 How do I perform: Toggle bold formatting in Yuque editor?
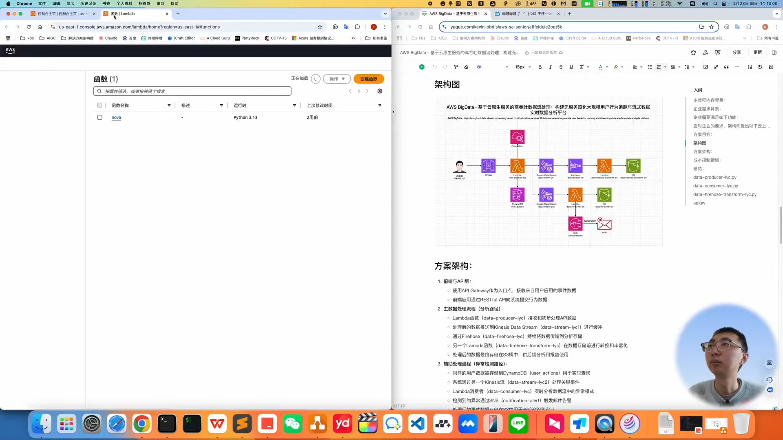[x=540, y=67]
